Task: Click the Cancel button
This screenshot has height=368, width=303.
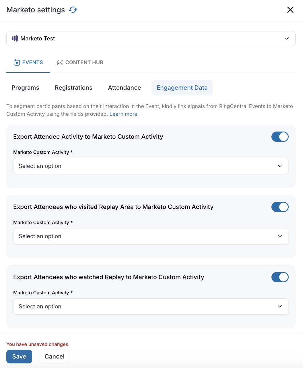Action: point(55,357)
